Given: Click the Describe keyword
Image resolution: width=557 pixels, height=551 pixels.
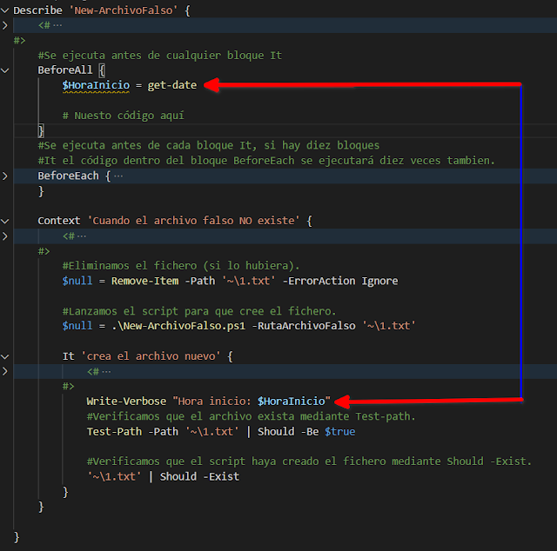Looking at the screenshot, I should [37, 10].
